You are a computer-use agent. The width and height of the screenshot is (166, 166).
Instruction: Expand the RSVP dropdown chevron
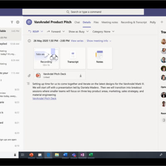tap(42, 32)
